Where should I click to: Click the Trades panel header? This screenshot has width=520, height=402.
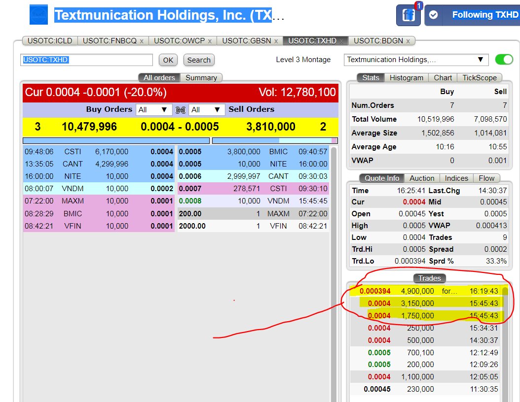[429, 278]
